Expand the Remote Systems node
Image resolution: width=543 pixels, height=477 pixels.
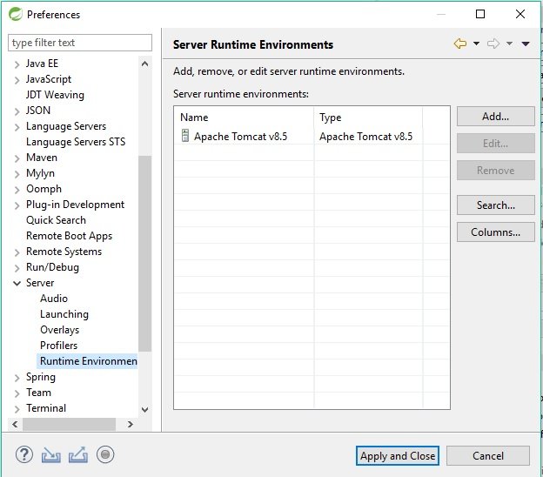(x=17, y=252)
